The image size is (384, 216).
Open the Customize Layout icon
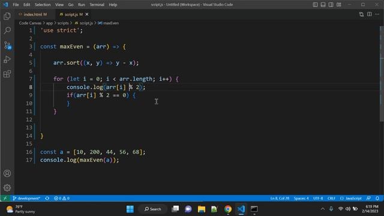(338, 5)
